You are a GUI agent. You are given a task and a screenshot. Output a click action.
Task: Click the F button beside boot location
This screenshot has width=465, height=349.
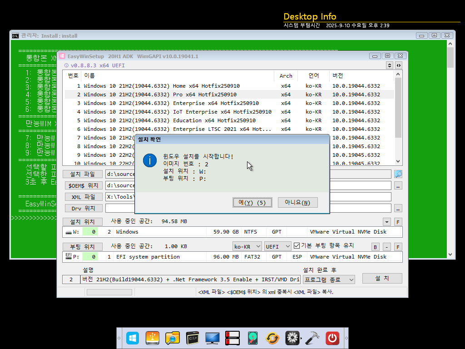[x=398, y=247]
